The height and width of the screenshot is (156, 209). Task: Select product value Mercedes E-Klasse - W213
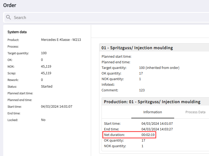(61, 40)
